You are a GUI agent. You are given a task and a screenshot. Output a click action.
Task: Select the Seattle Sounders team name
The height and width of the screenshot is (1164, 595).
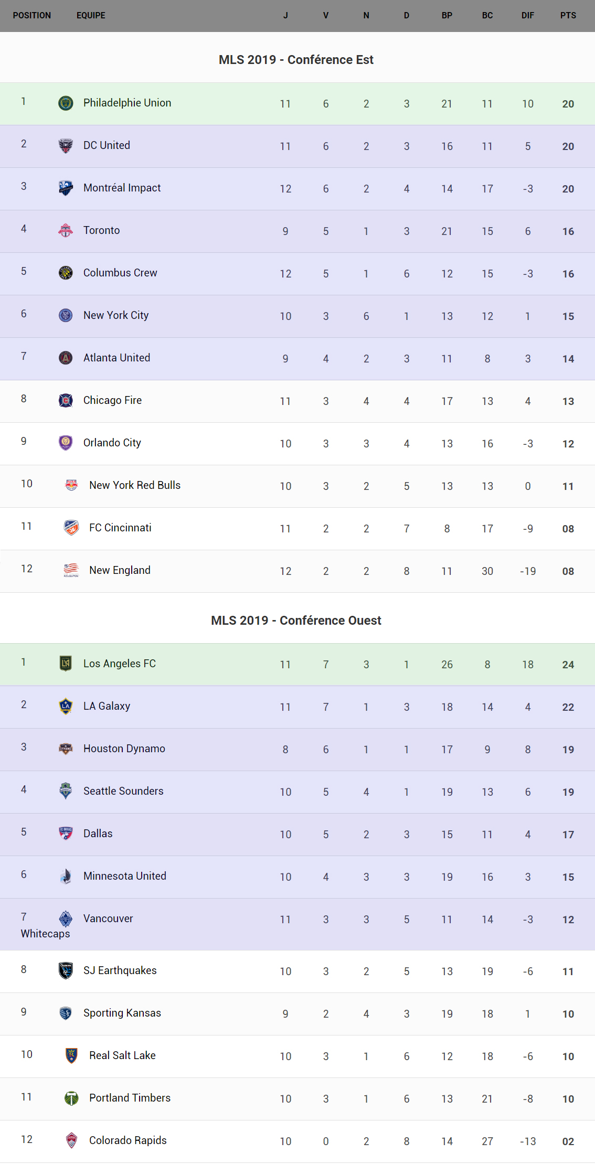[x=123, y=791]
